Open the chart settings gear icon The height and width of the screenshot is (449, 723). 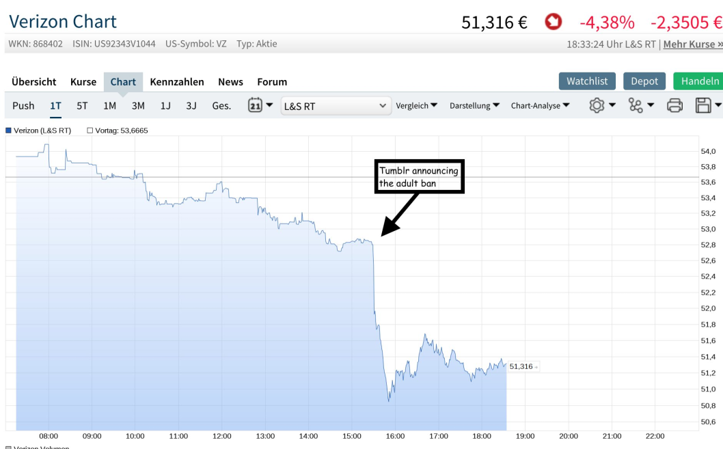pyautogui.click(x=597, y=105)
